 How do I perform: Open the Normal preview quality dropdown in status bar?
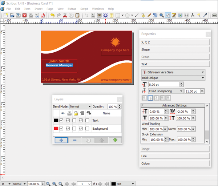[19, 184]
